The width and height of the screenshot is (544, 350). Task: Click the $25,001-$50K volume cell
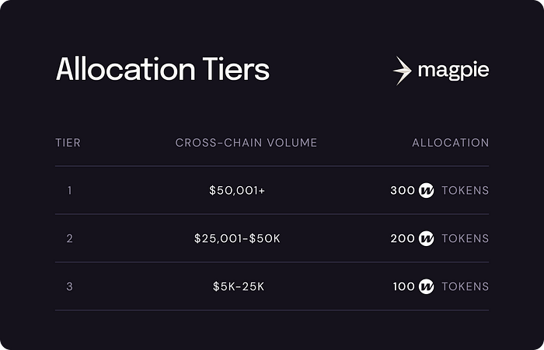click(237, 238)
